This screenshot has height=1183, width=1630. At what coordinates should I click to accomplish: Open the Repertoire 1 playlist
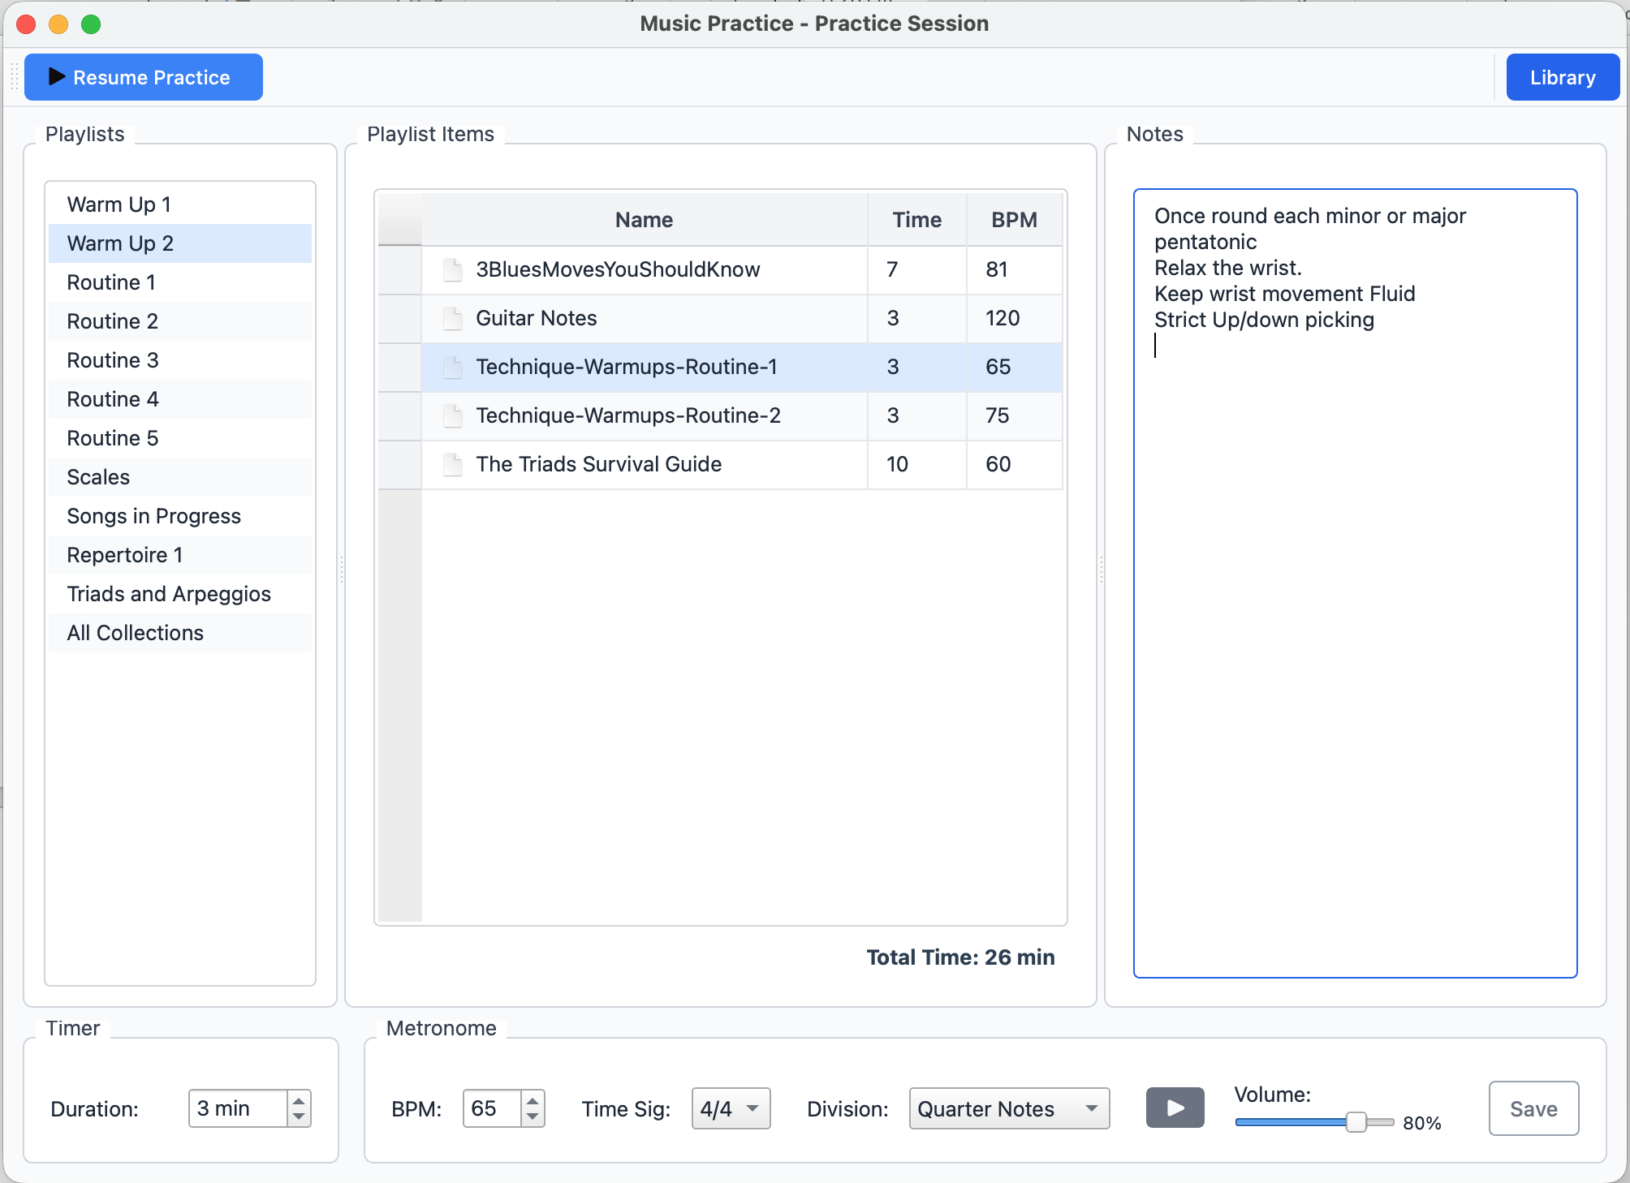(180, 555)
